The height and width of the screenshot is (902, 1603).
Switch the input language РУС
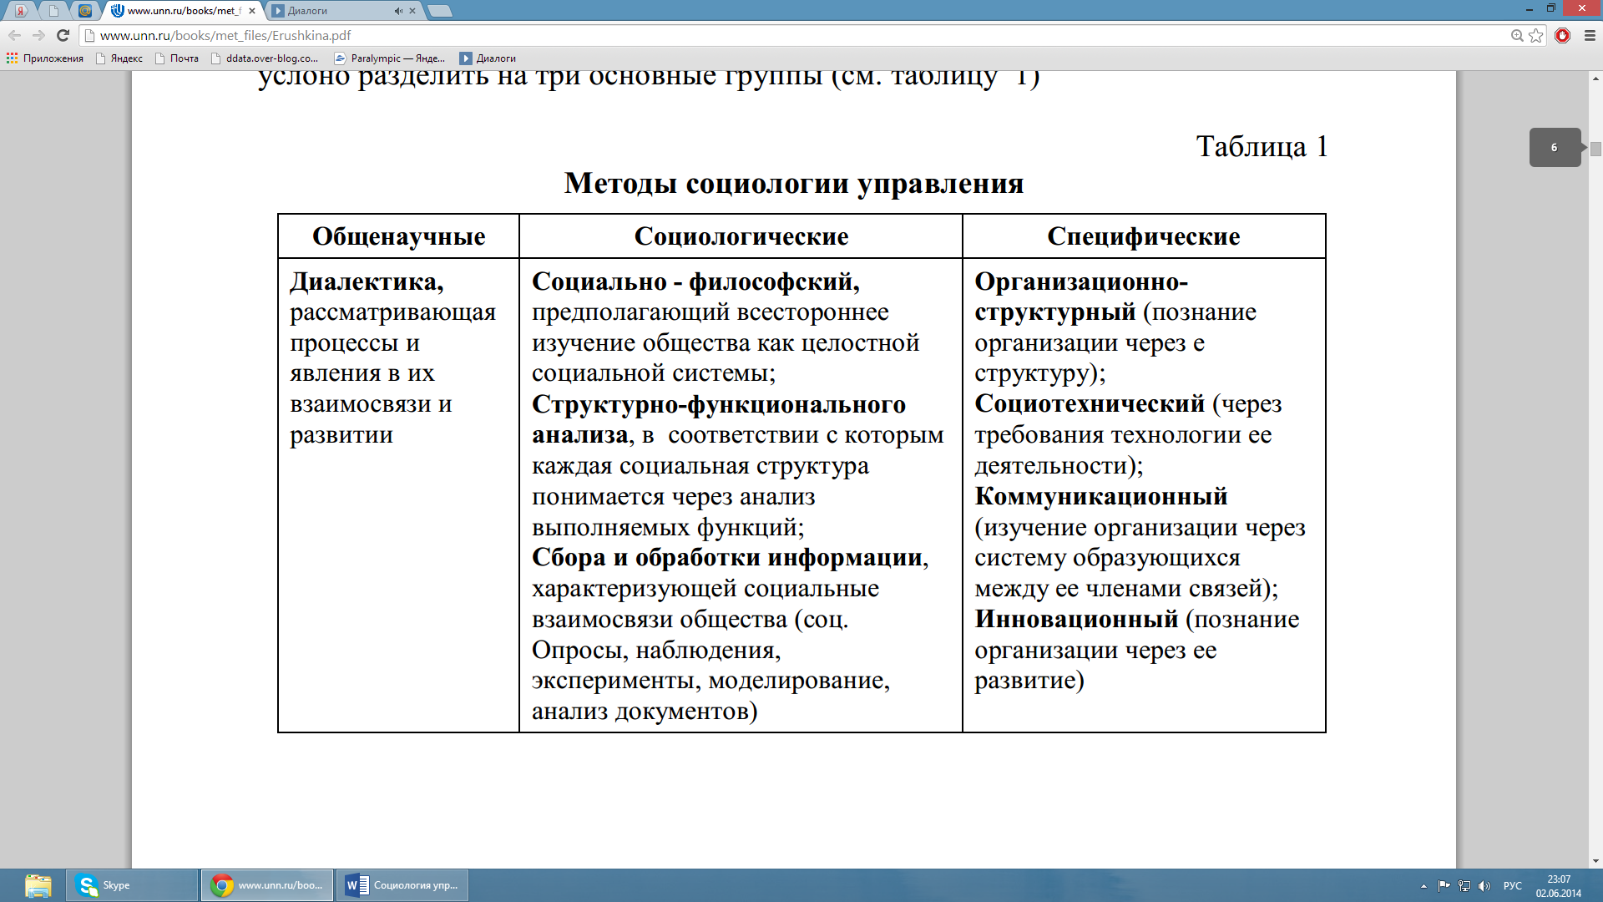[1512, 886]
